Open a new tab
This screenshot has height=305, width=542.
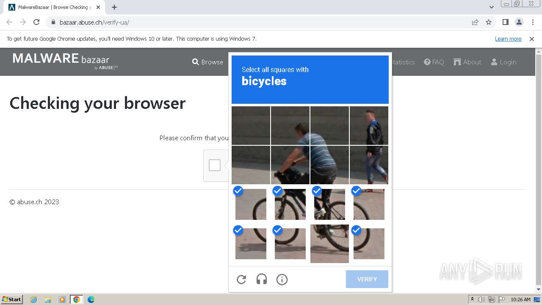click(x=114, y=7)
